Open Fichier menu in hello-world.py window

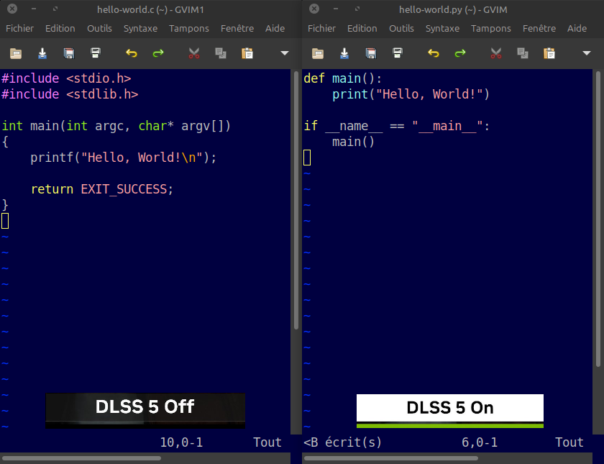321,29
